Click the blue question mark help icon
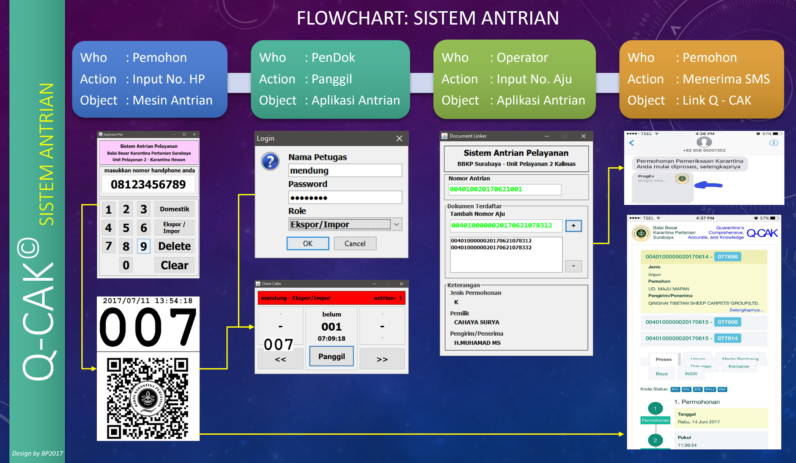 coord(270,162)
